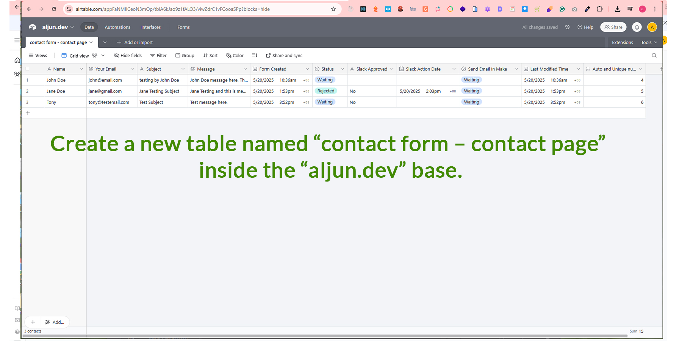The width and height of the screenshot is (682, 341).
Task: Open the Hide fields menu
Action: [x=128, y=55]
